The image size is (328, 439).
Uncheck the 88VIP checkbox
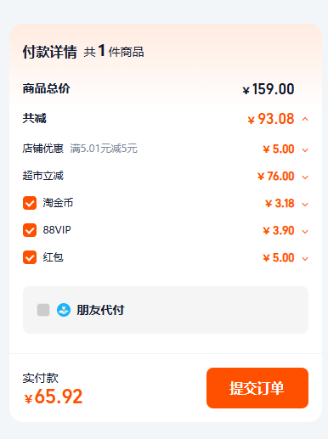point(30,230)
